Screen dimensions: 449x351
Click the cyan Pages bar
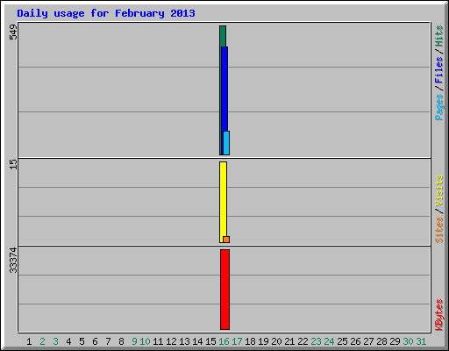point(226,143)
